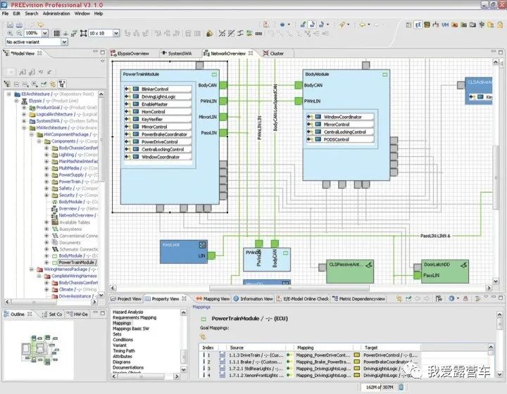Select Hazard Analysis in property list
The width and height of the screenshot is (507, 394).
127,312
